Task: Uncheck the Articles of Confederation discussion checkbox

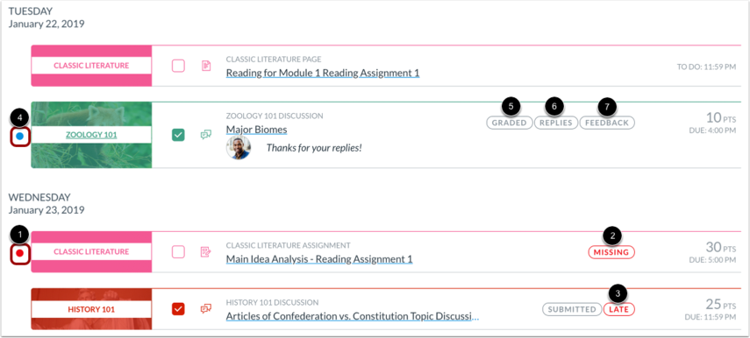Action: click(178, 309)
